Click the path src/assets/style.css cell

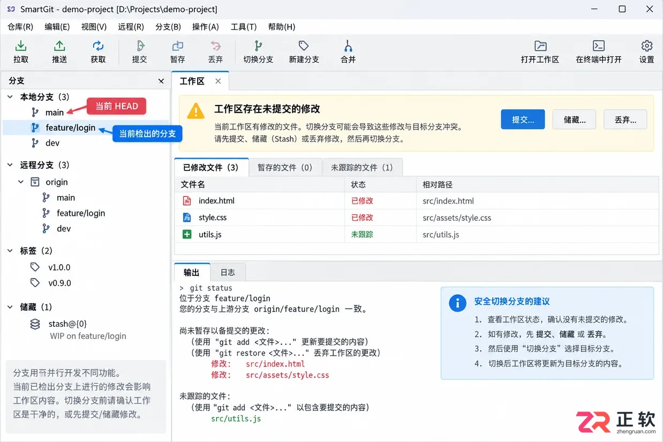[x=457, y=218]
